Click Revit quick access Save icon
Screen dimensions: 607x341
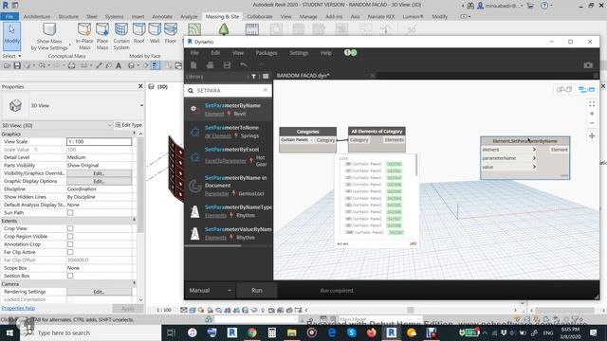coord(17,65)
